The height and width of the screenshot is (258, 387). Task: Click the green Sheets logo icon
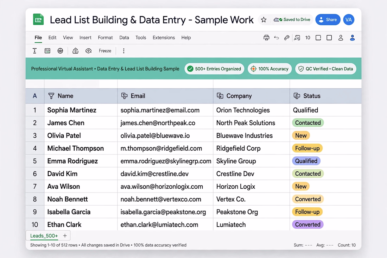click(38, 19)
